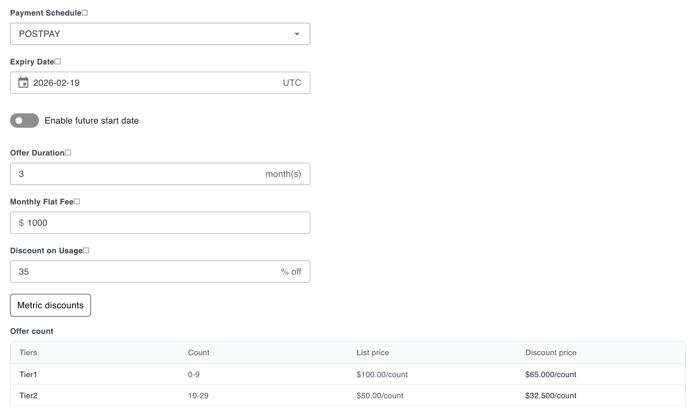Image resolution: width=694 pixels, height=411 pixels.
Task: Check the Discount on Usage checkbox
Action: pyautogui.click(x=86, y=250)
